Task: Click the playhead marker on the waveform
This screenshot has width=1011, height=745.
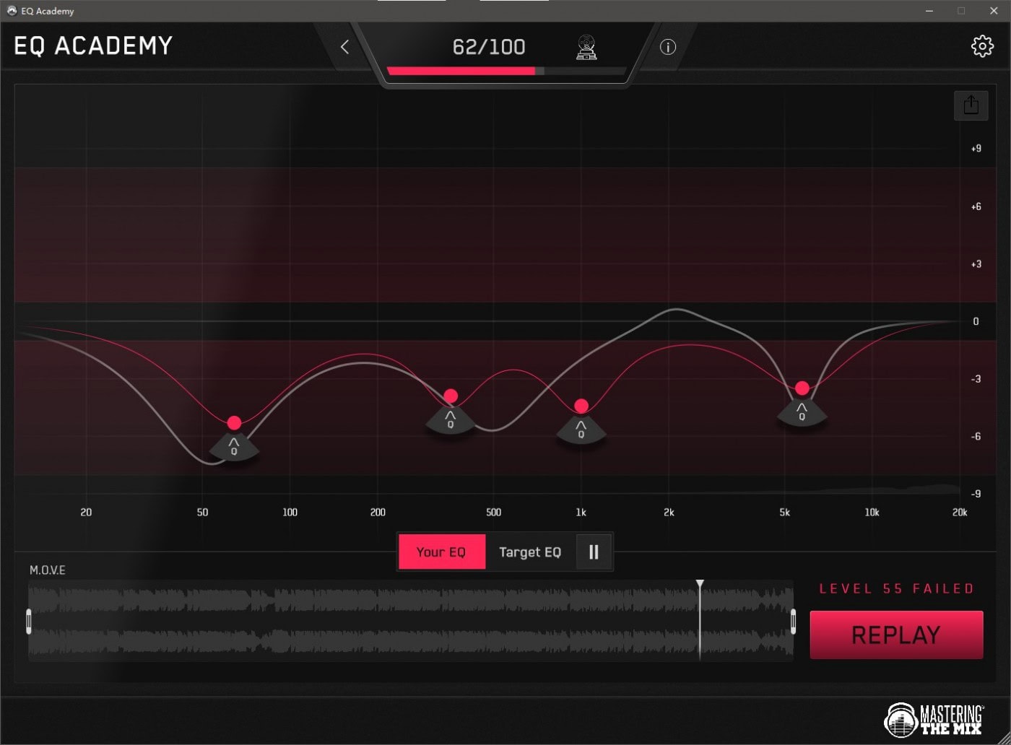Action: pyautogui.click(x=700, y=584)
